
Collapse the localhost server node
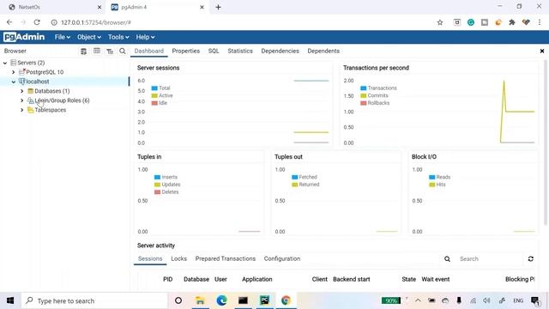(14, 82)
